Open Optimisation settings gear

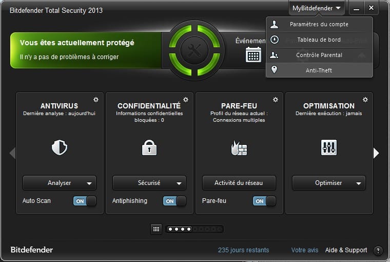click(365, 100)
